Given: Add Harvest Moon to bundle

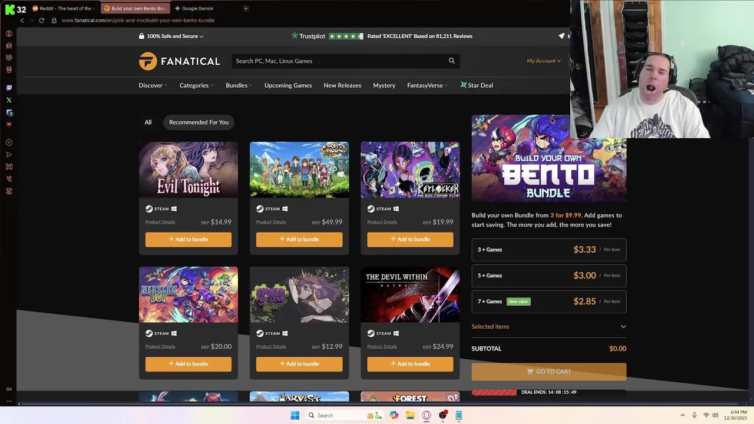Looking at the screenshot, I should 299,239.
